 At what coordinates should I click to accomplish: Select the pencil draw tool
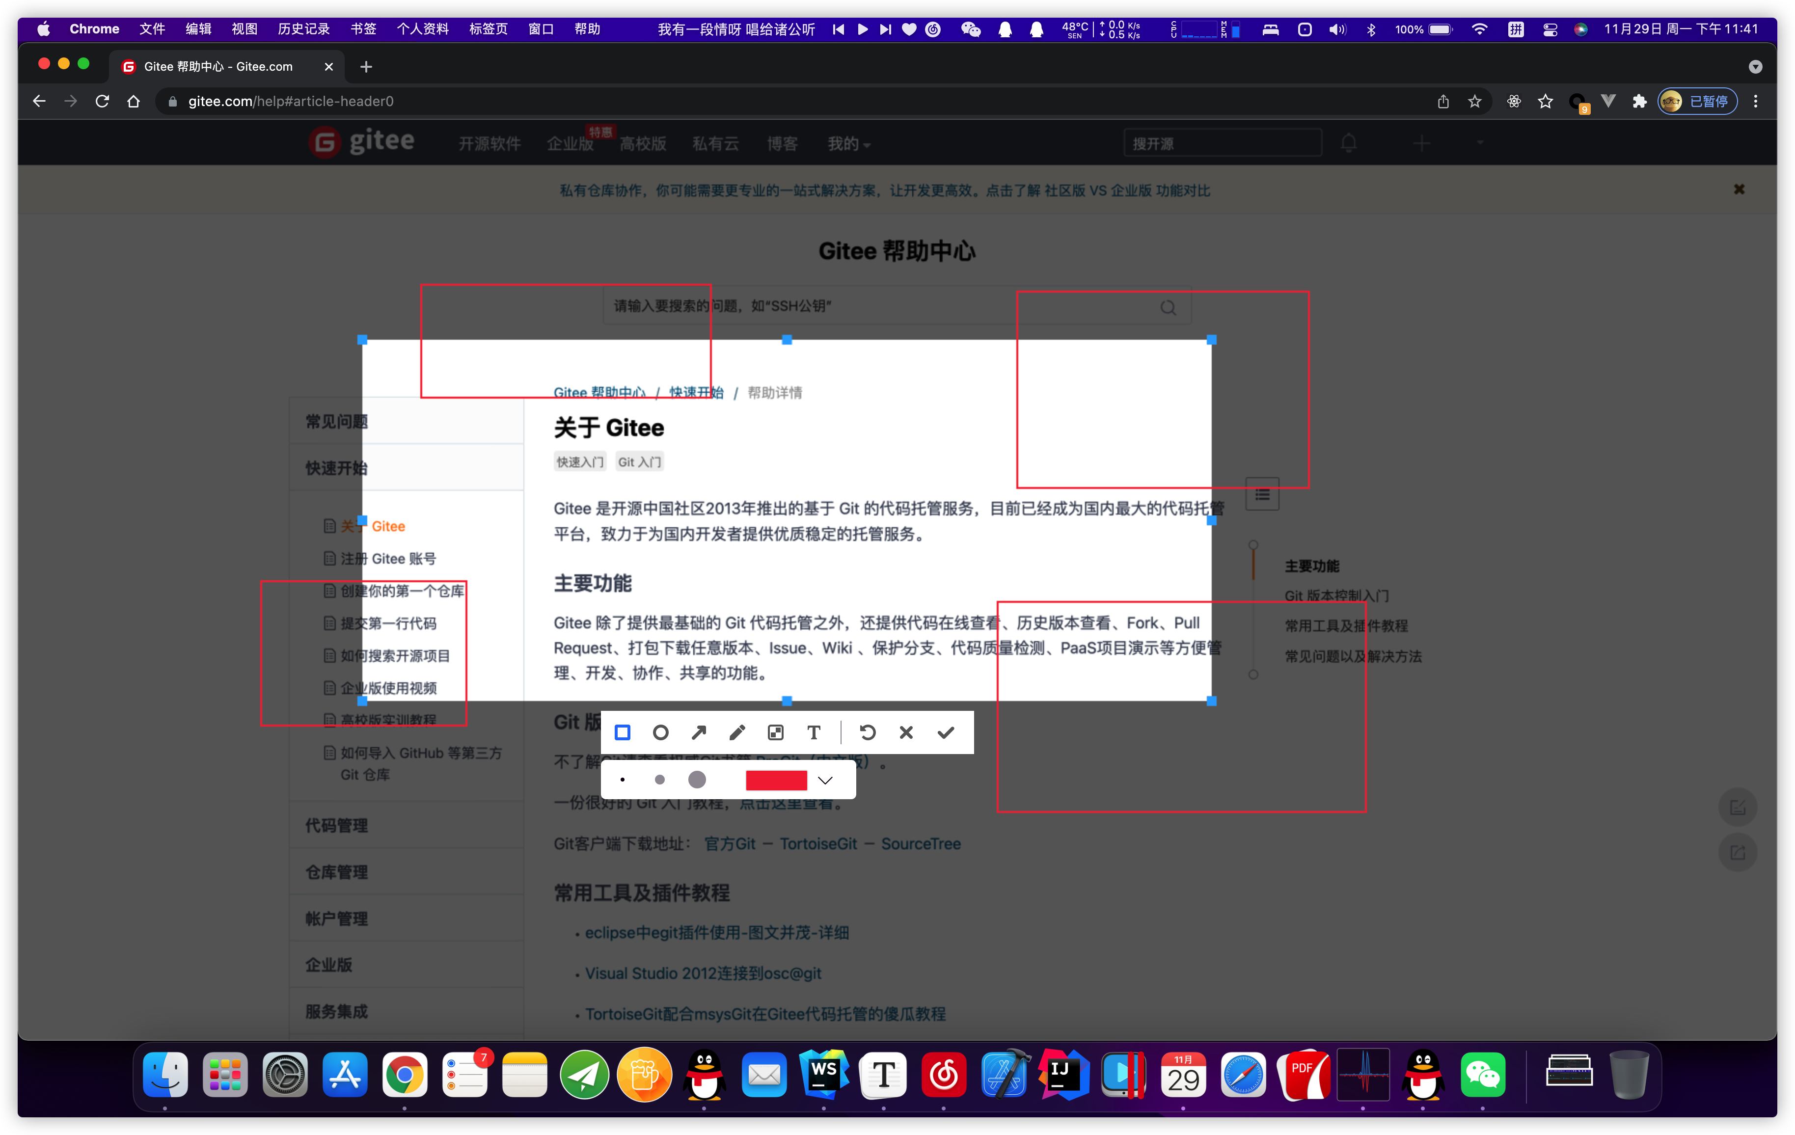tap(737, 732)
